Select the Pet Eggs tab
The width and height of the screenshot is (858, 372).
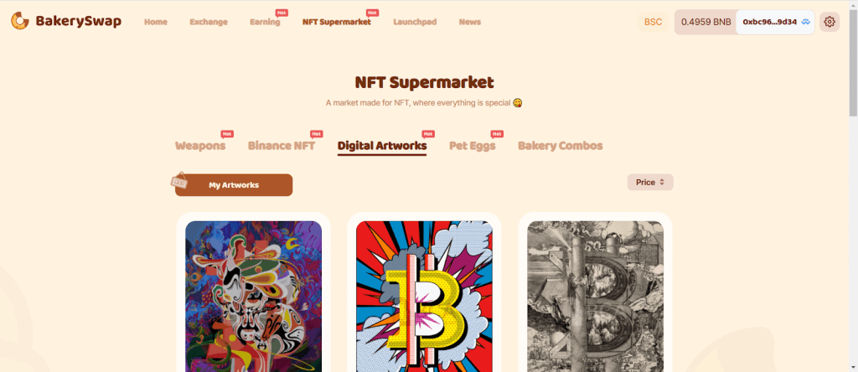click(472, 146)
